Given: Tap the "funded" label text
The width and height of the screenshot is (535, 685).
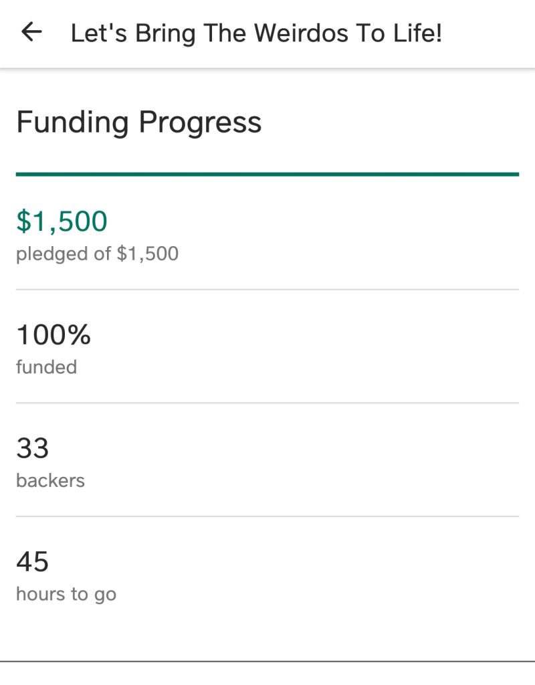Looking at the screenshot, I should coord(46,367).
